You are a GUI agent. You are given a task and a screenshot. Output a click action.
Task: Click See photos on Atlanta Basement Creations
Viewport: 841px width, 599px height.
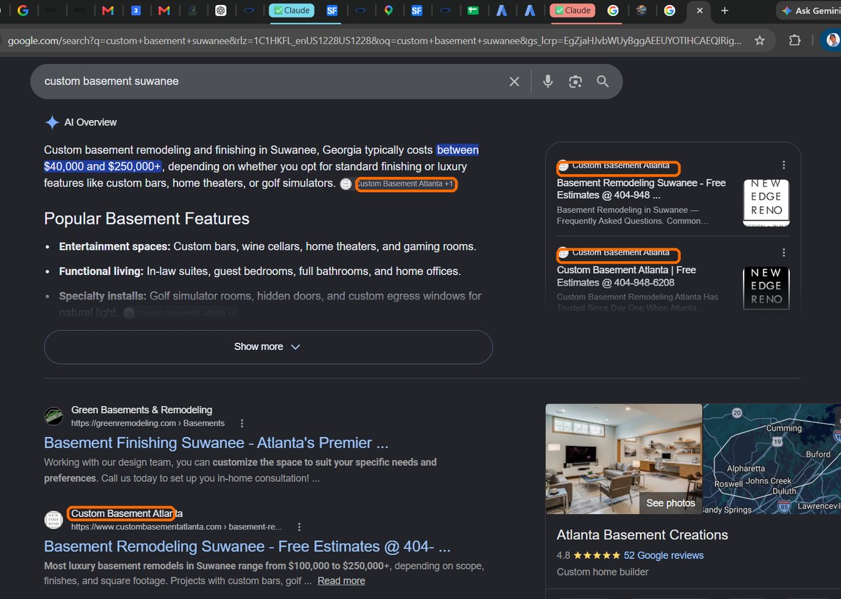tap(671, 503)
